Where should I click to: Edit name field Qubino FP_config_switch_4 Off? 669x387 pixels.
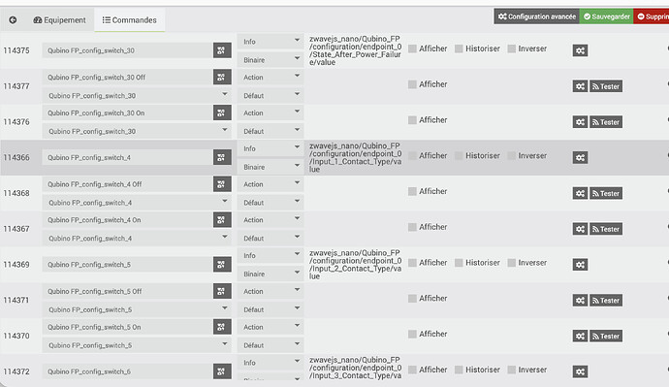pyautogui.click(x=128, y=184)
